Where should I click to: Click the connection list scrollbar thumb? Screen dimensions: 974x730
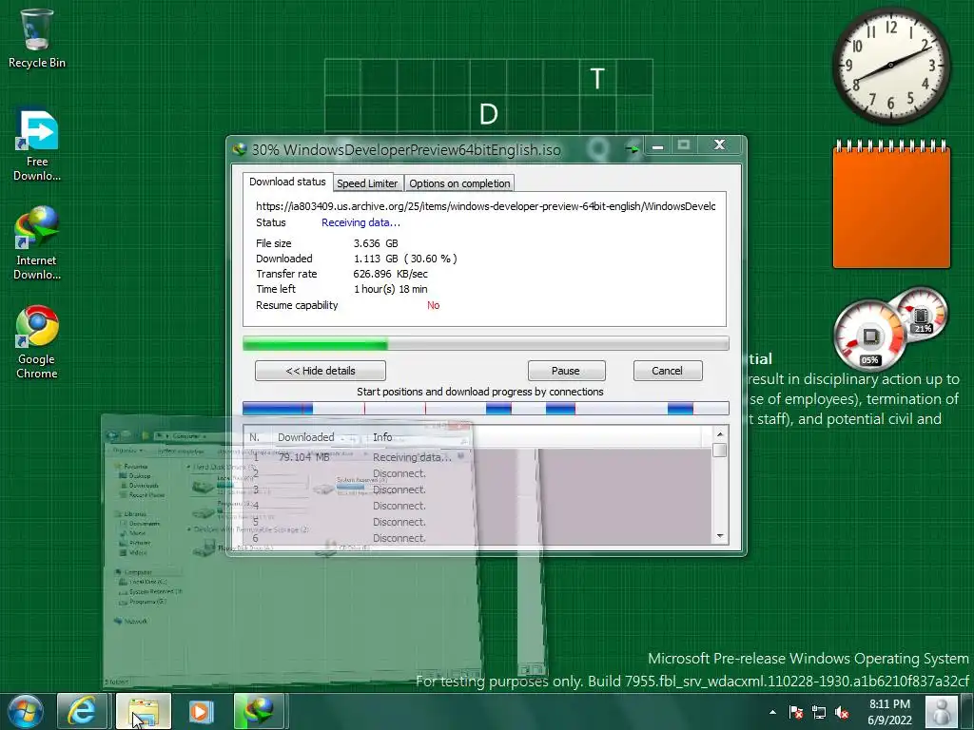click(720, 450)
